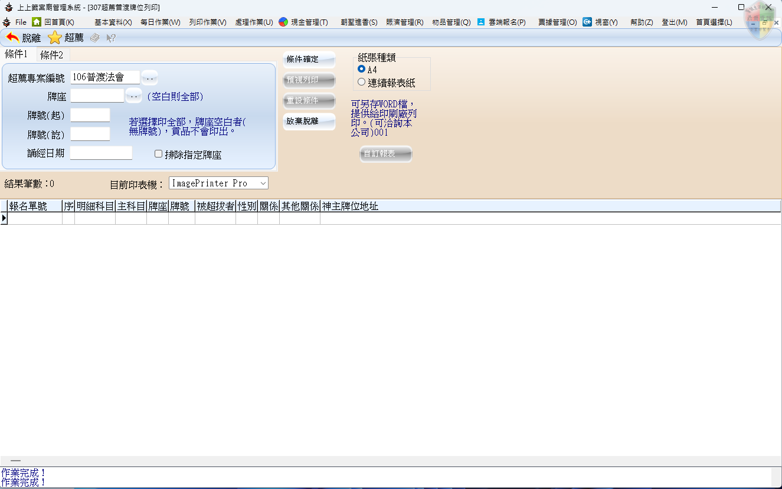This screenshot has height=489, width=782.
Task: Open the 列印作業 menu
Action: (207, 22)
